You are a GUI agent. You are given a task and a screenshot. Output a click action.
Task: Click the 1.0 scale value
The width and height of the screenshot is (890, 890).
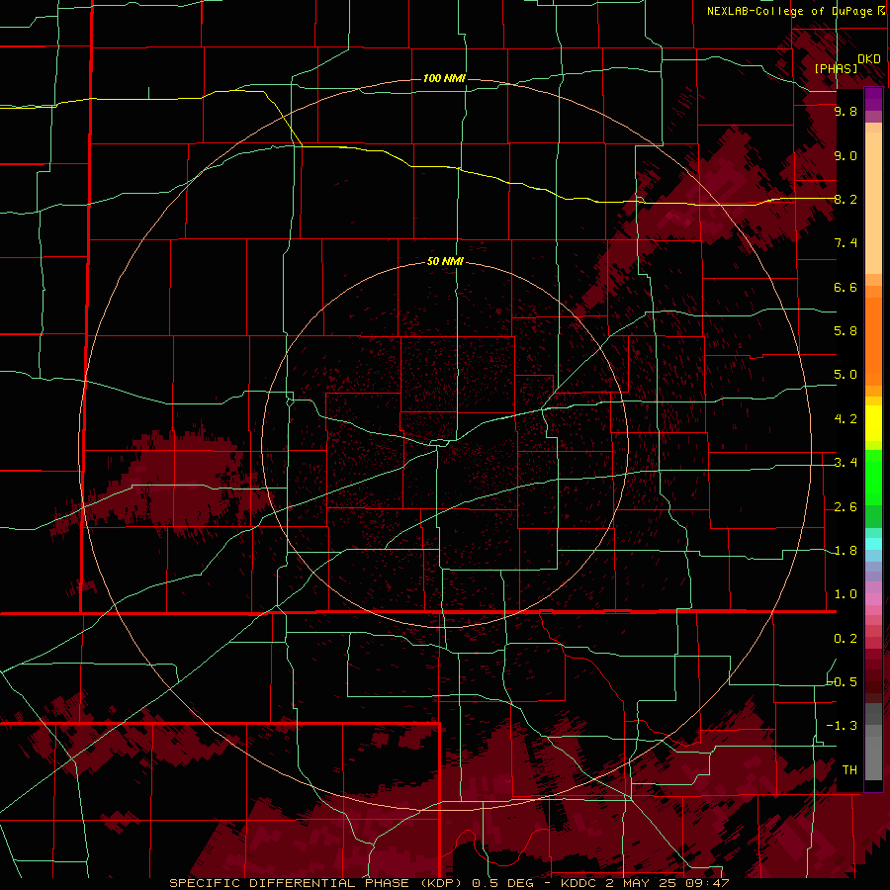coord(845,594)
